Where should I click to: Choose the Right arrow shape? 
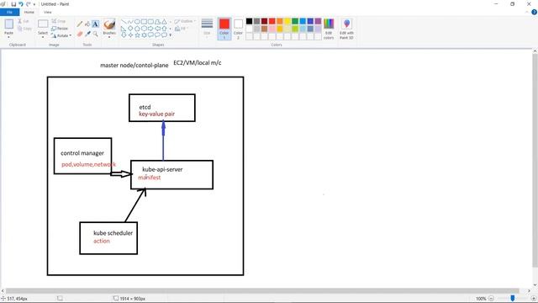coord(150,29)
